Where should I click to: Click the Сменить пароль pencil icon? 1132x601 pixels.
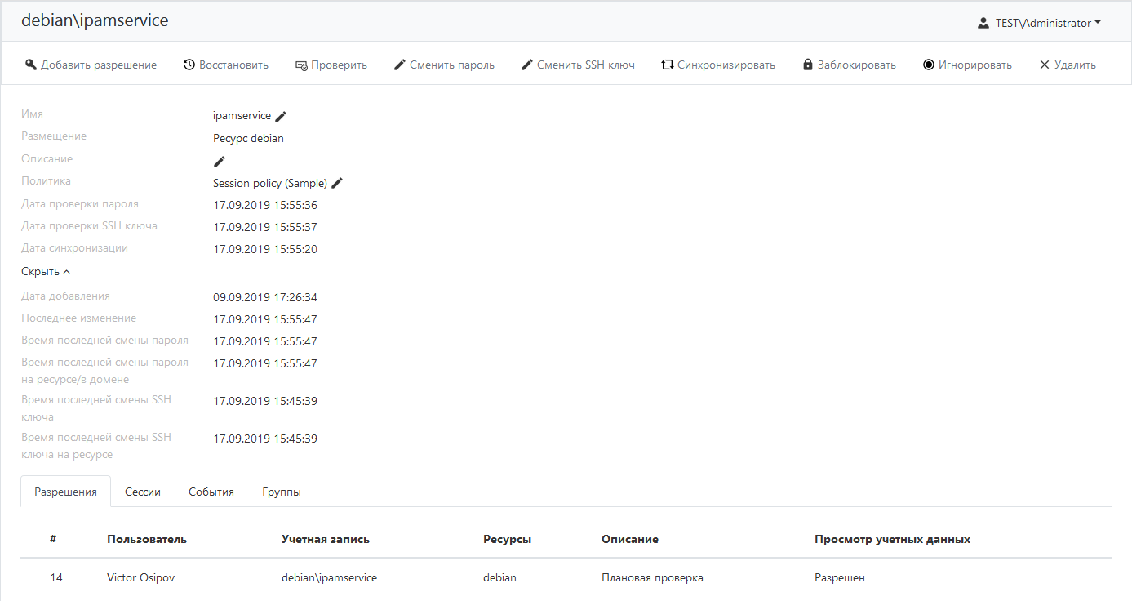(400, 65)
